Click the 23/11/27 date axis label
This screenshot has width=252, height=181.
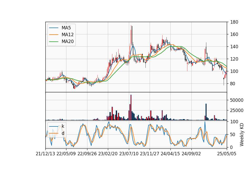(149, 154)
